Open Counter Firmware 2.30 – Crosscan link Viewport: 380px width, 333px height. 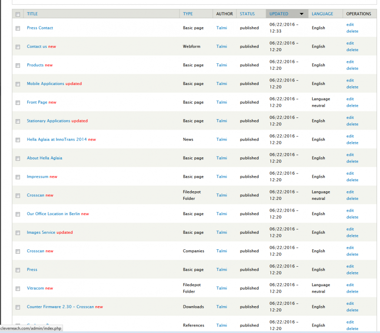(60, 307)
